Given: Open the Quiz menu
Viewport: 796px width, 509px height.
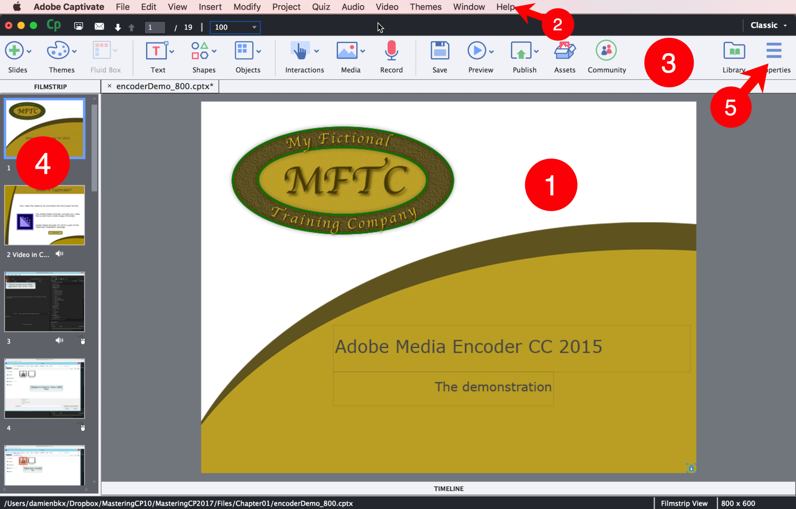Looking at the screenshot, I should (321, 7).
